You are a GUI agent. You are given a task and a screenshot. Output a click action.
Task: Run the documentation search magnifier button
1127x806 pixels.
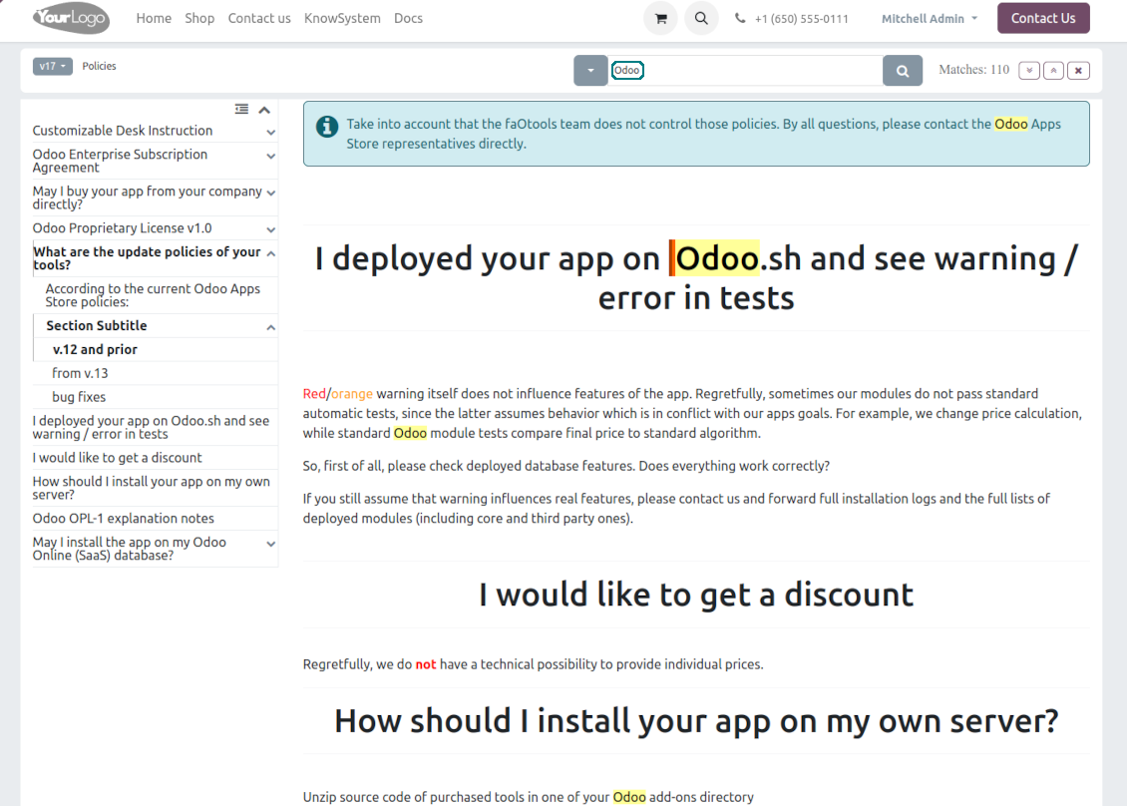click(902, 71)
